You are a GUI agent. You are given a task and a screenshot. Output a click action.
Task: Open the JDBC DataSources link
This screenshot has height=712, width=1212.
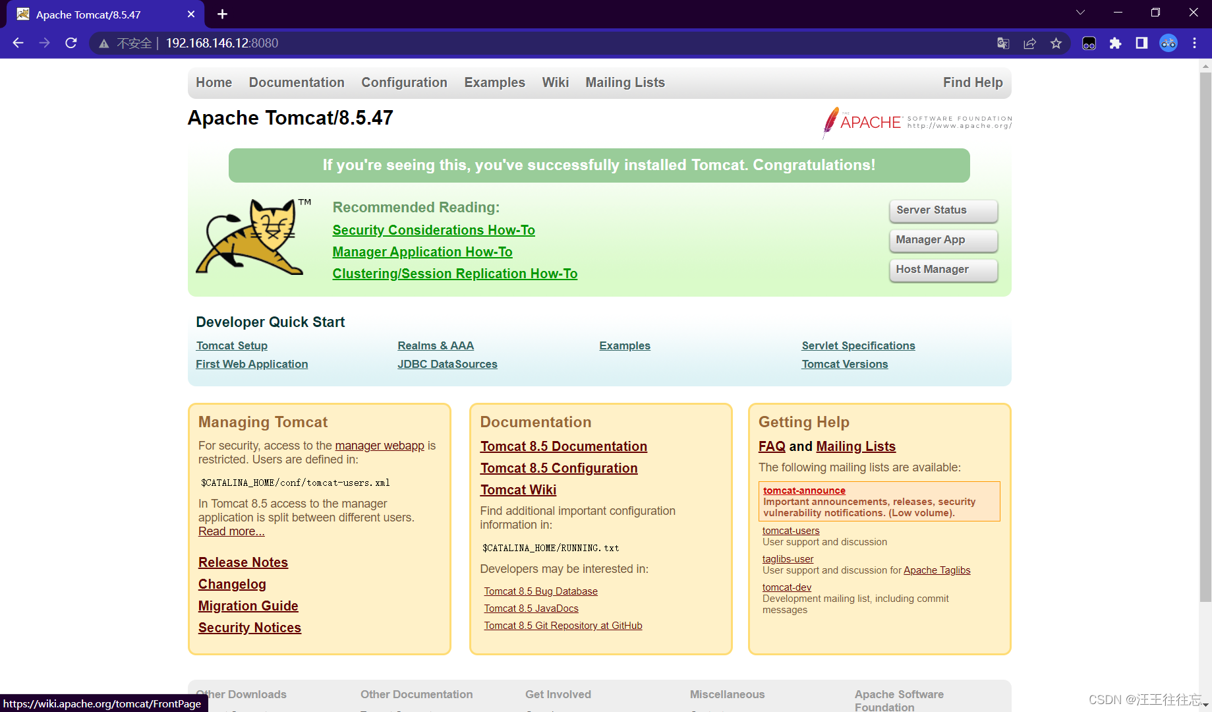click(447, 364)
